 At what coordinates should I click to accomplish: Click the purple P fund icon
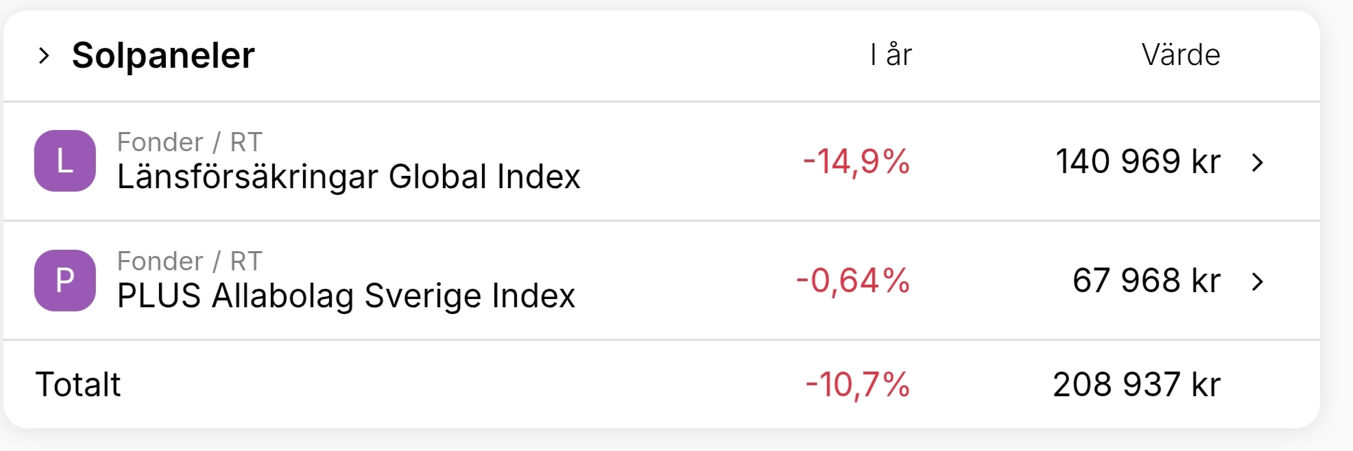pyautogui.click(x=65, y=281)
